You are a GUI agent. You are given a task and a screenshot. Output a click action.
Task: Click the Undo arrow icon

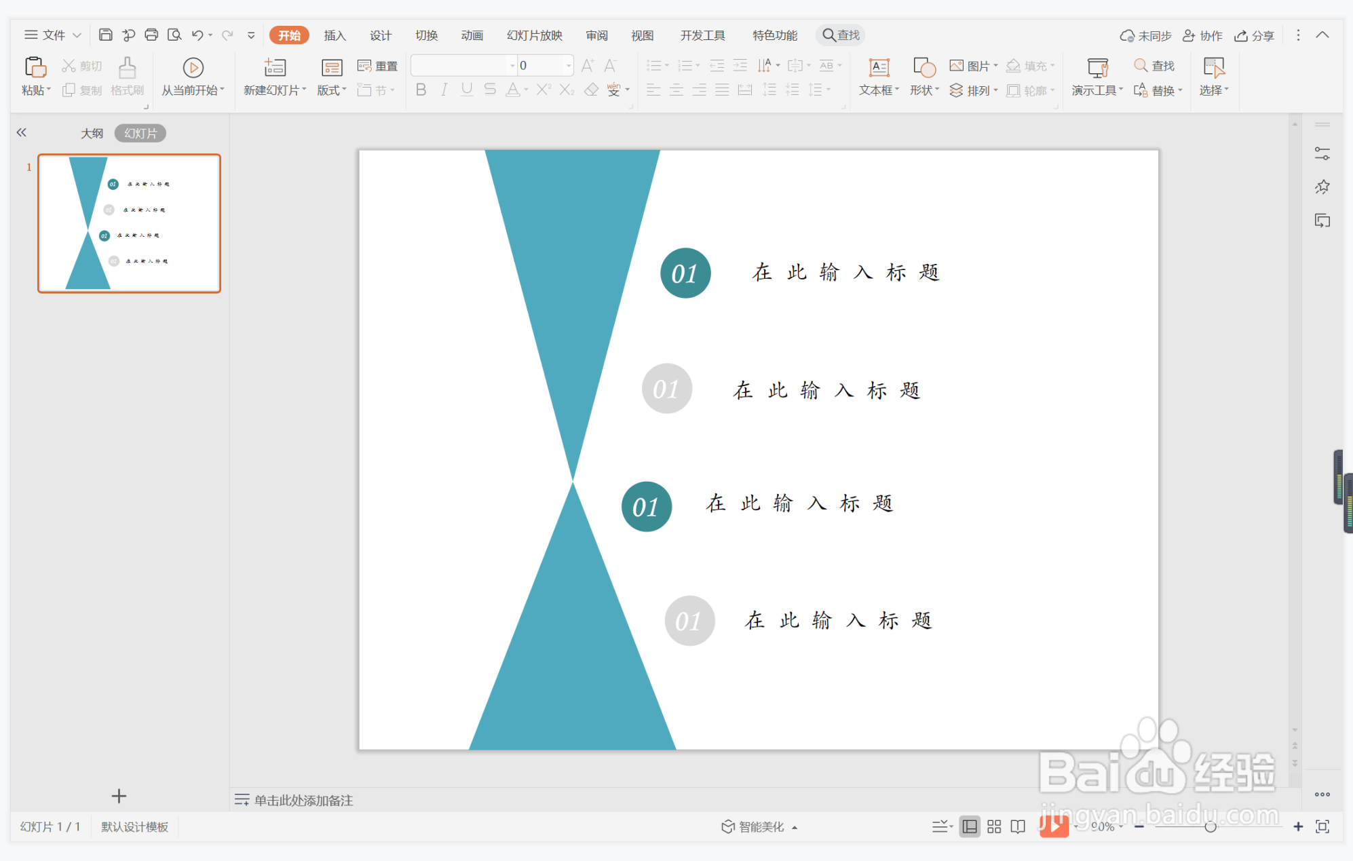click(x=197, y=35)
